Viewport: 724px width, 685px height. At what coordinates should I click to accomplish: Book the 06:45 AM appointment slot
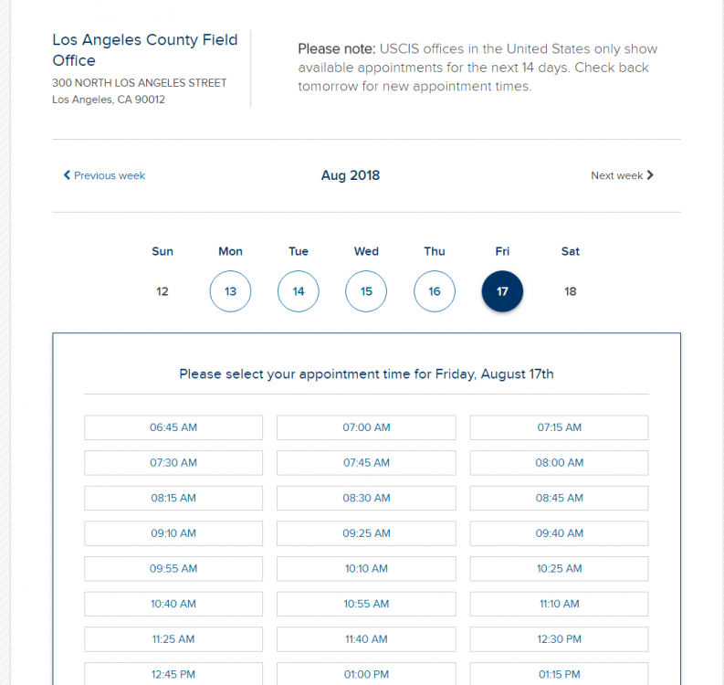coord(173,427)
